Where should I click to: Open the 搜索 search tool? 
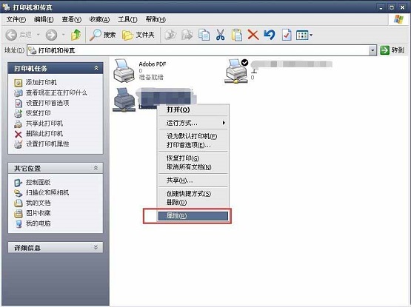pyautogui.click(x=102, y=35)
